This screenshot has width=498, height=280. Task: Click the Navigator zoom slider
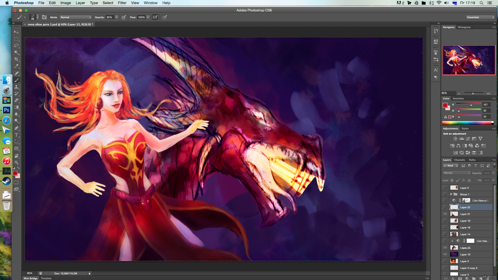tap(472, 93)
